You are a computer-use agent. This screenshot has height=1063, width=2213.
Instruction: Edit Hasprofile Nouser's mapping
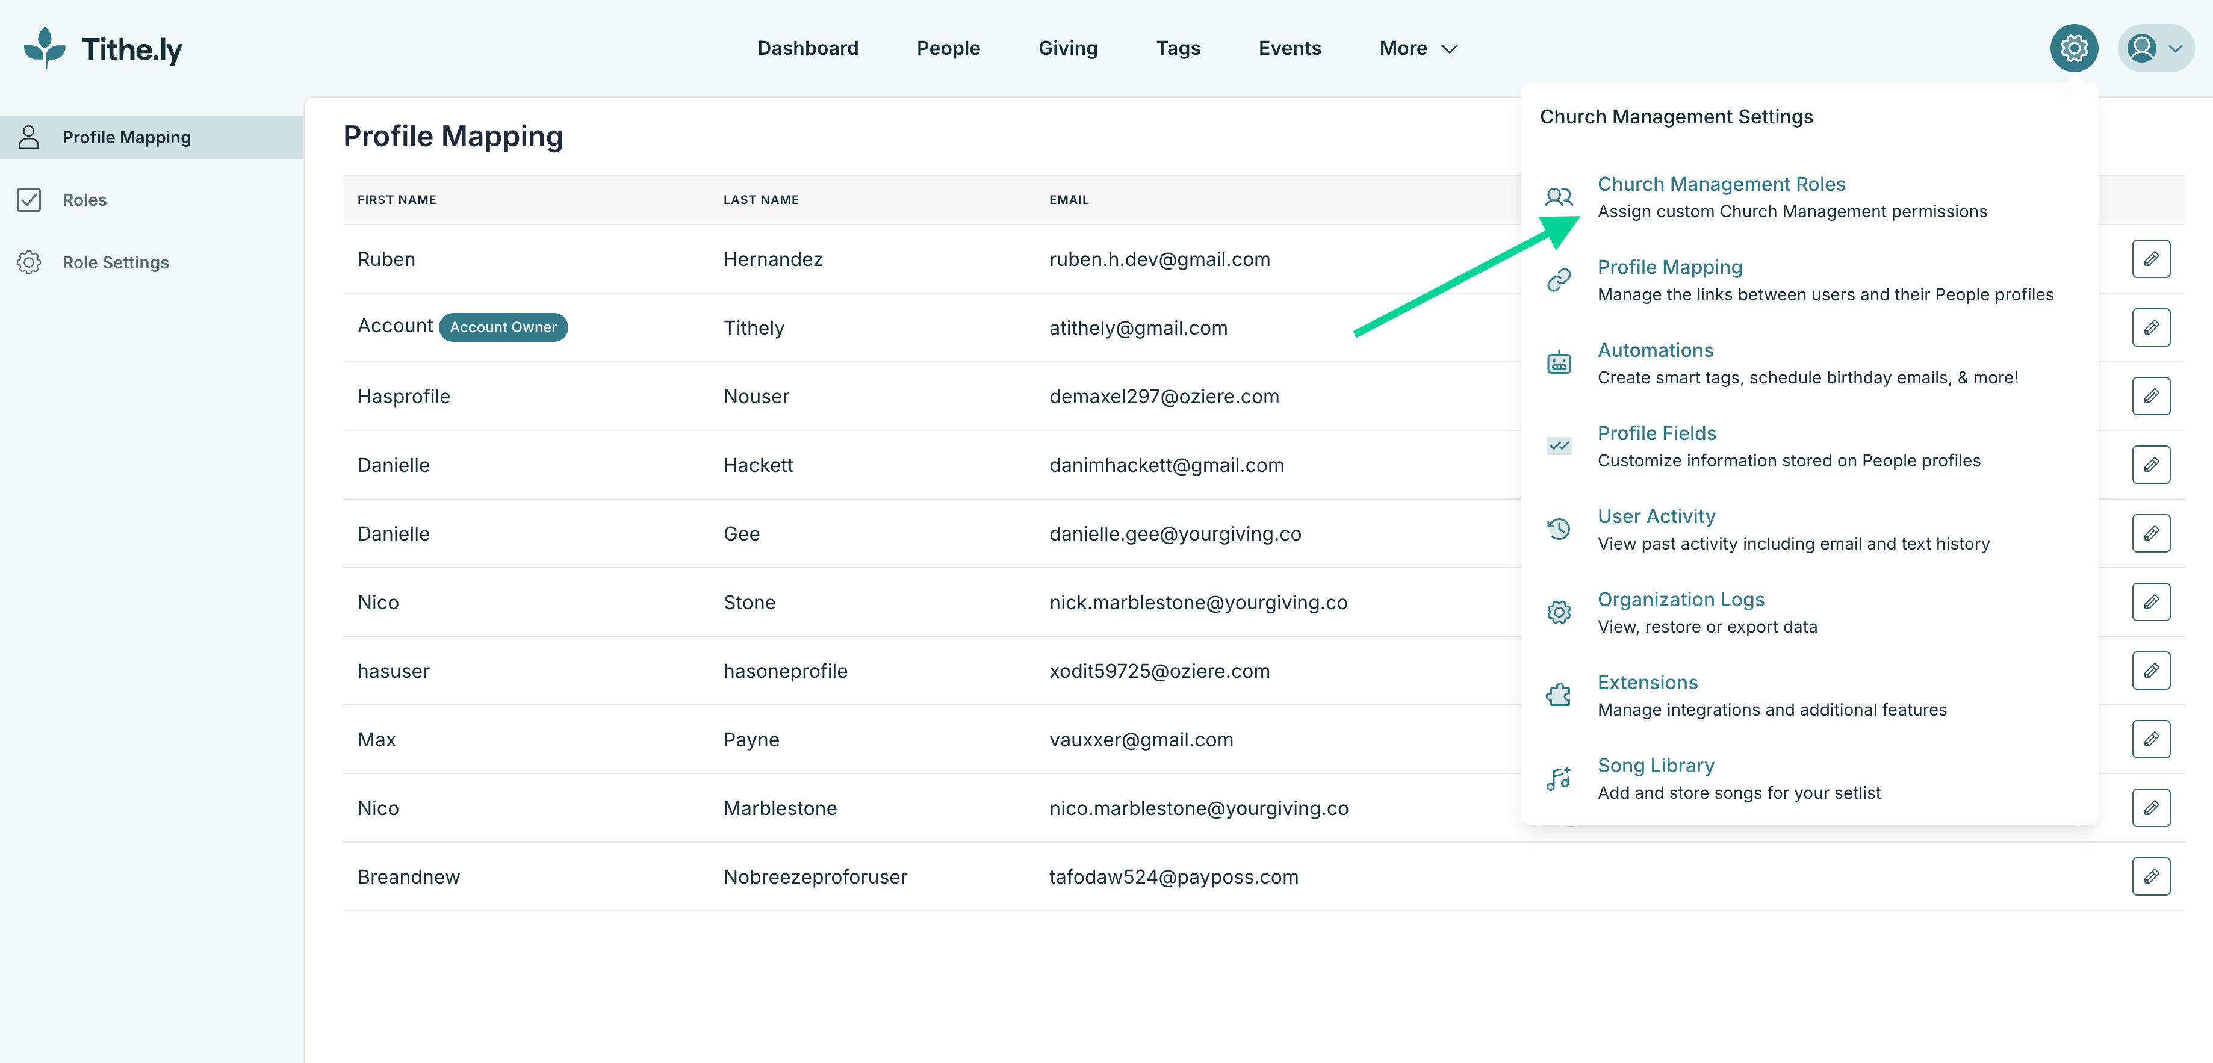[x=2150, y=396]
